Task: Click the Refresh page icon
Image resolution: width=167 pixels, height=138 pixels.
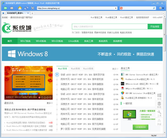Action: (x=26, y=8)
